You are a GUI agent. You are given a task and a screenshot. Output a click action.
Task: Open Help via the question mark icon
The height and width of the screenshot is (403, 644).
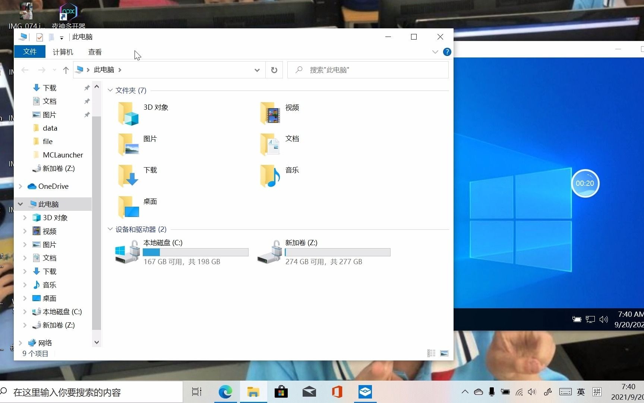pos(447,52)
